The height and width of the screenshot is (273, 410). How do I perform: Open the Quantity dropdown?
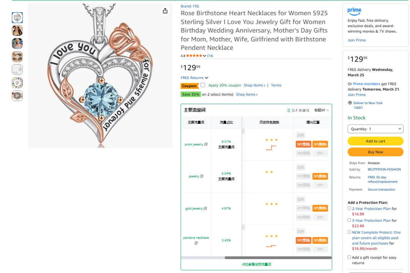[x=375, y=129]
